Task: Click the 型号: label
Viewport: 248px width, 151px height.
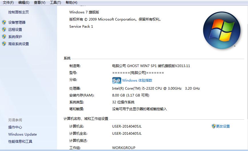Action: pyautogui.click(x=73, y=73)
